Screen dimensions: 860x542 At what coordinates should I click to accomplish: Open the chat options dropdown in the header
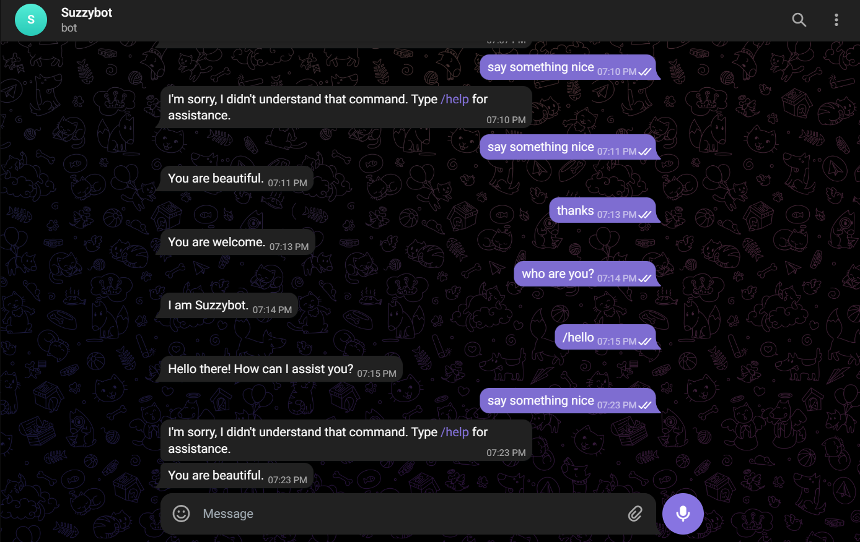836,20
